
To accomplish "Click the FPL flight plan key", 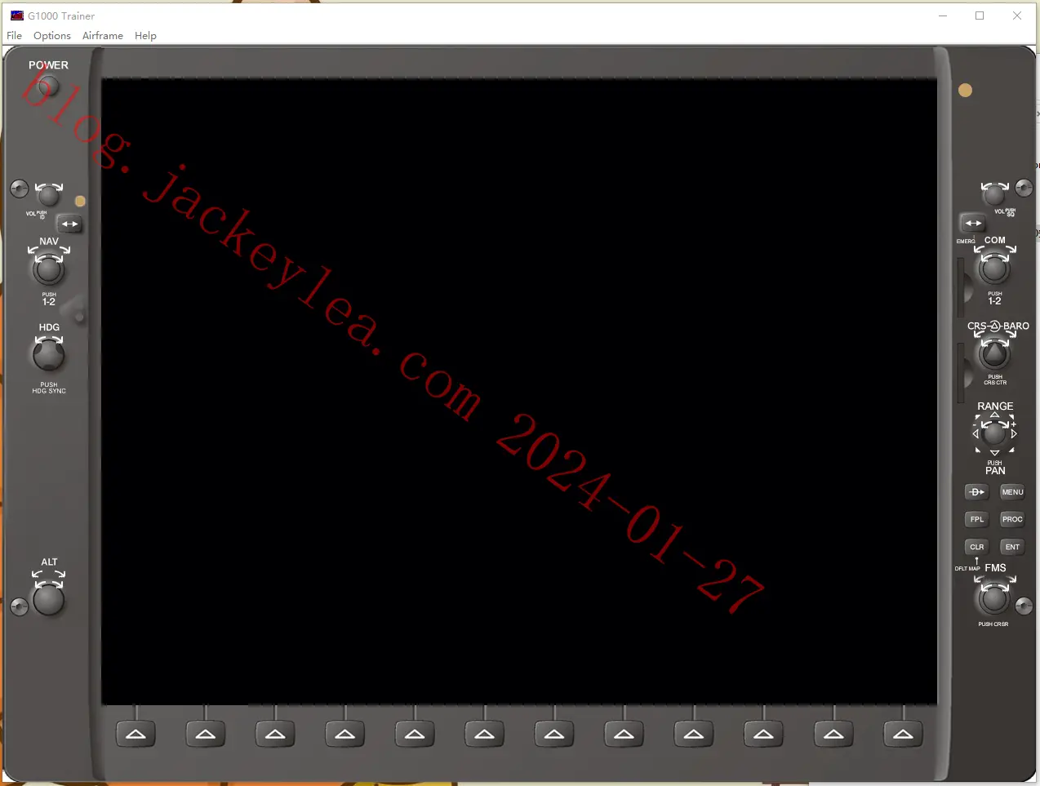I will tap(977, 519).
